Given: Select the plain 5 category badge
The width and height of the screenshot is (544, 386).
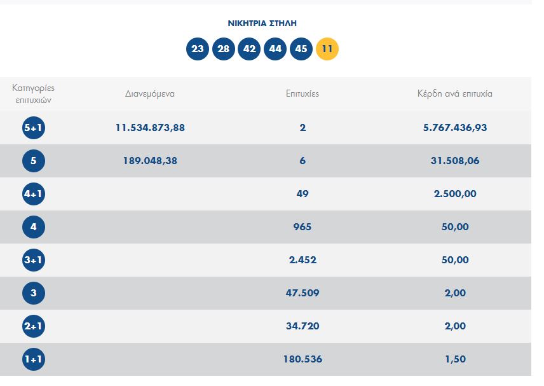Looking at the screenshot, I should pos(34,161).
